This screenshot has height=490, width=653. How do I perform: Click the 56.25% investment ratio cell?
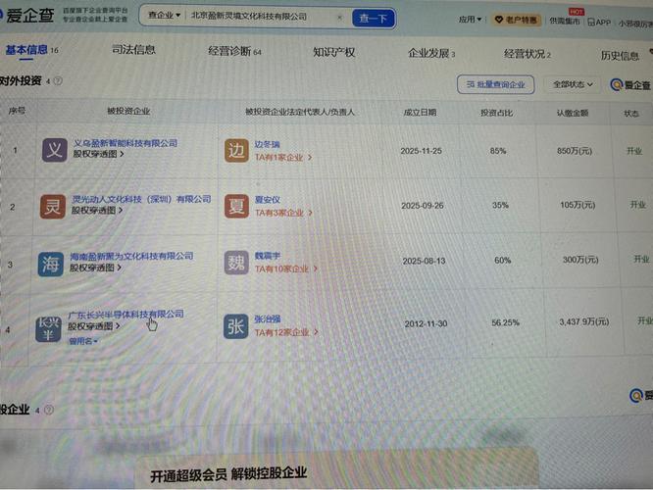[505, 322]
